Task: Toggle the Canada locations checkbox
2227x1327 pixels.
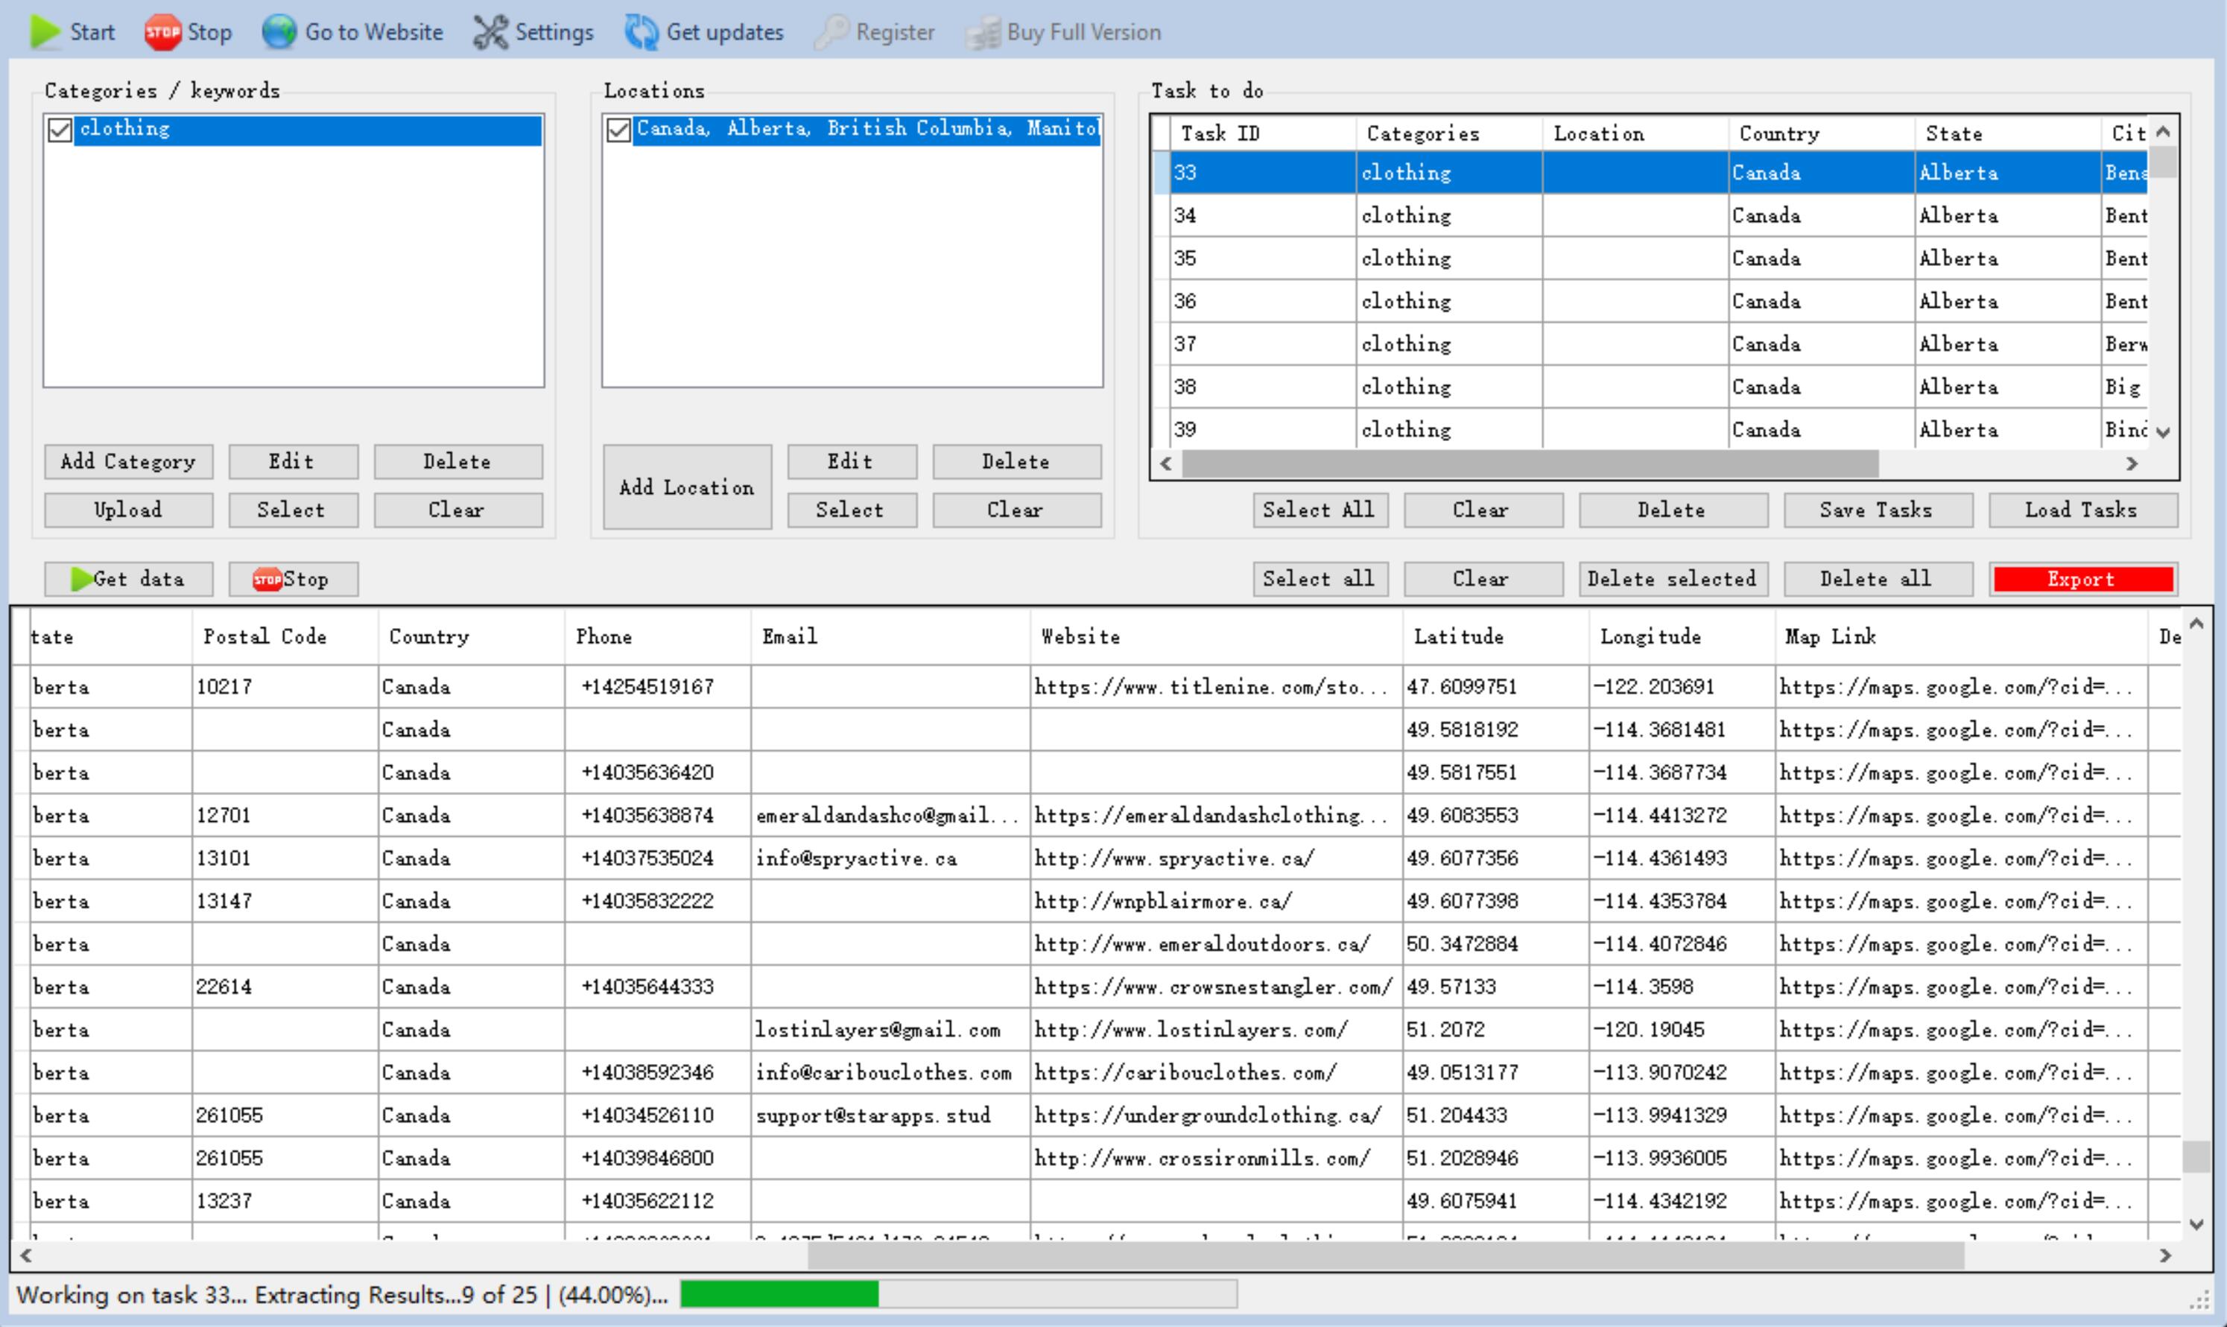Action: (618, 130)
